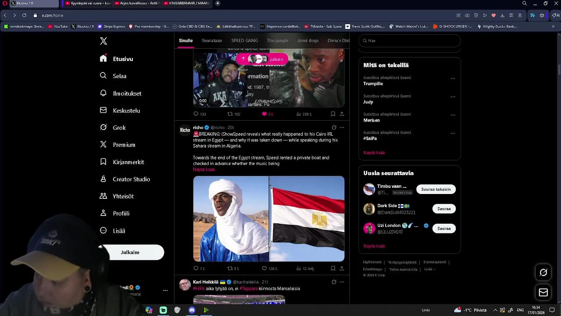Follow Dark Side account
Viewport: 561px width, 316px height.
[x=444, y=209]
